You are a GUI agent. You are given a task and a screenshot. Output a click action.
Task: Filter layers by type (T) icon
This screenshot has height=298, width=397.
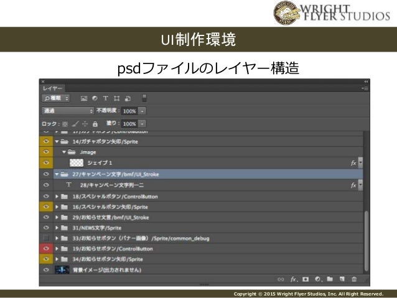click(x=106, y=98)
